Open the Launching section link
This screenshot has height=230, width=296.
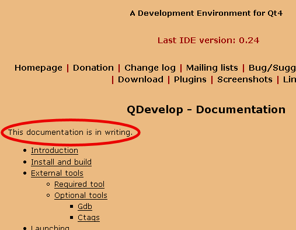click(x=50, y=228)
